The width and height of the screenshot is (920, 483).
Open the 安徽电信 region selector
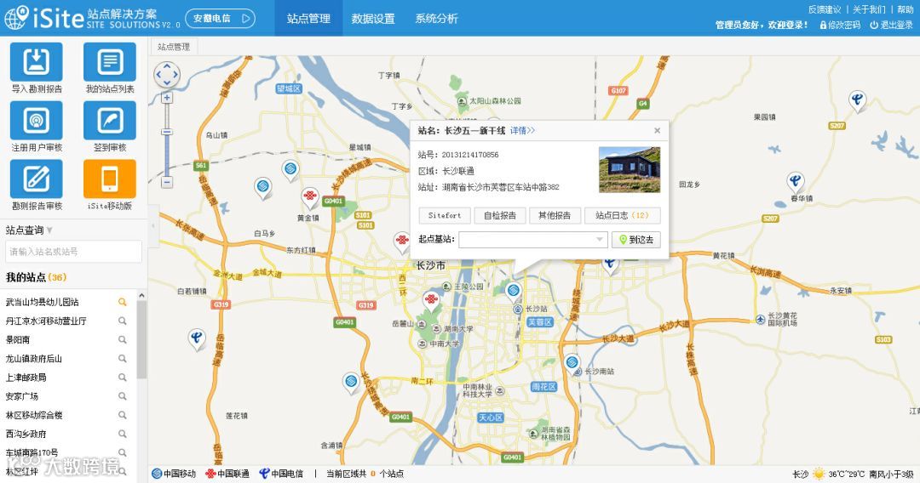220,19
